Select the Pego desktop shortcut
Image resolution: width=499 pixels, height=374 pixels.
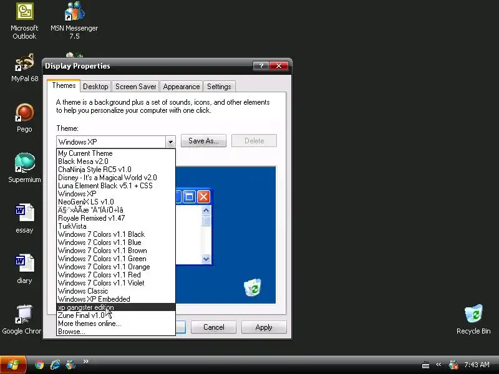24,118
